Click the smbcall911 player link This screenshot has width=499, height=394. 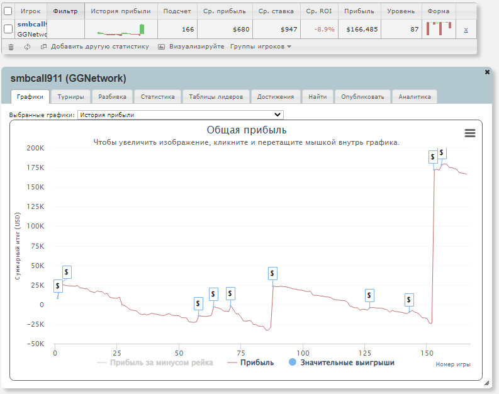pyautogui.click(x=32, y=24)
